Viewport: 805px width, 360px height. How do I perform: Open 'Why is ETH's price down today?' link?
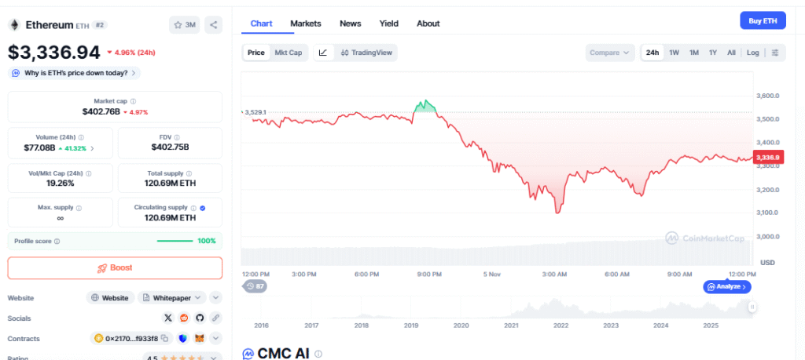coord(75,73)
